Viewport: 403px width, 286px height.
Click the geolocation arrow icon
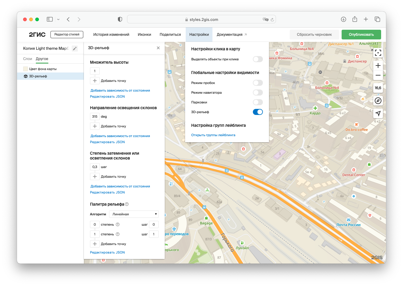pos(378,113)
